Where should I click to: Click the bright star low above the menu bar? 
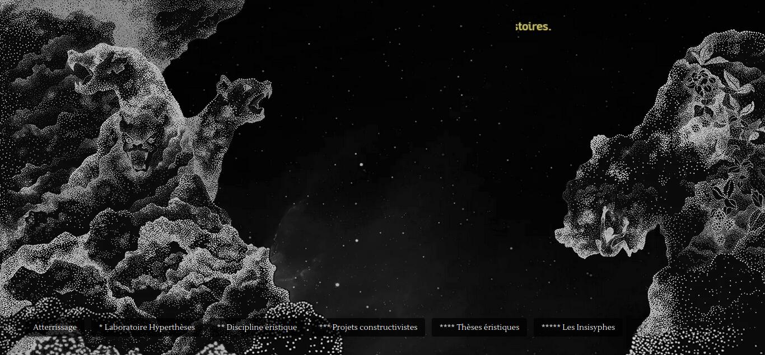pos(337,285)
